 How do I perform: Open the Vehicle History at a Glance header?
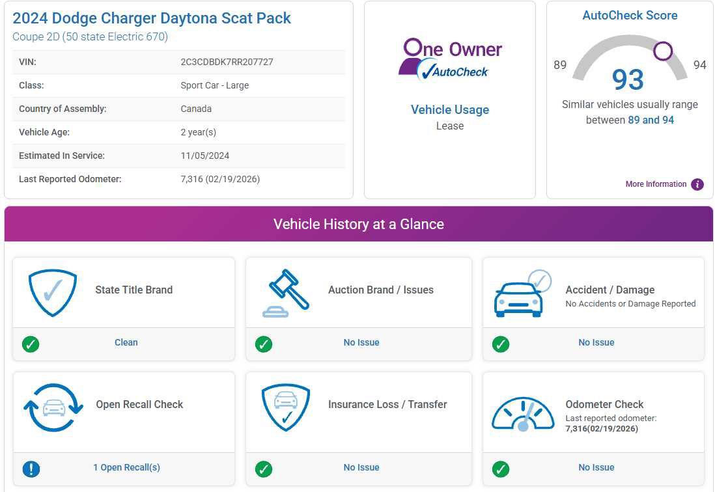pyautogui.click(x=357, y=224)
